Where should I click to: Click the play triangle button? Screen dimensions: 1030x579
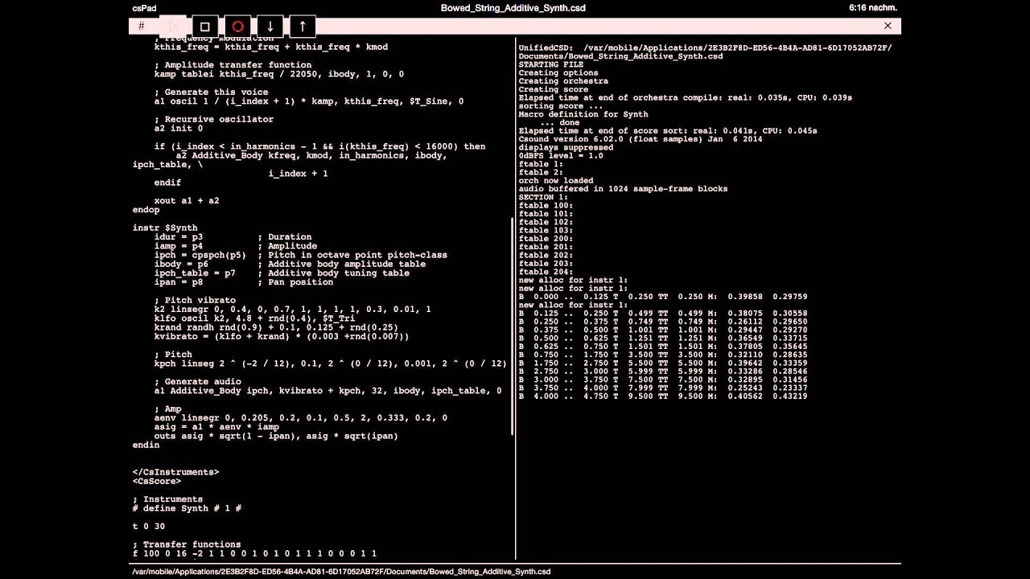point(171,27)
